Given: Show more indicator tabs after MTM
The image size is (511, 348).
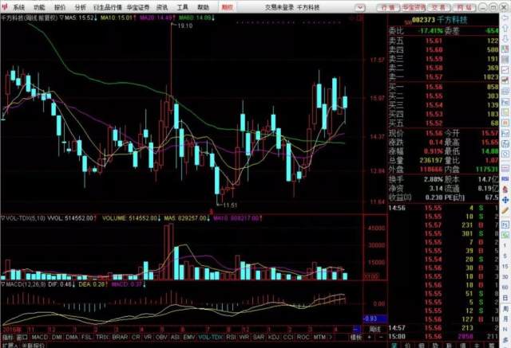Looking at the screenshot, I should (331, 338).
